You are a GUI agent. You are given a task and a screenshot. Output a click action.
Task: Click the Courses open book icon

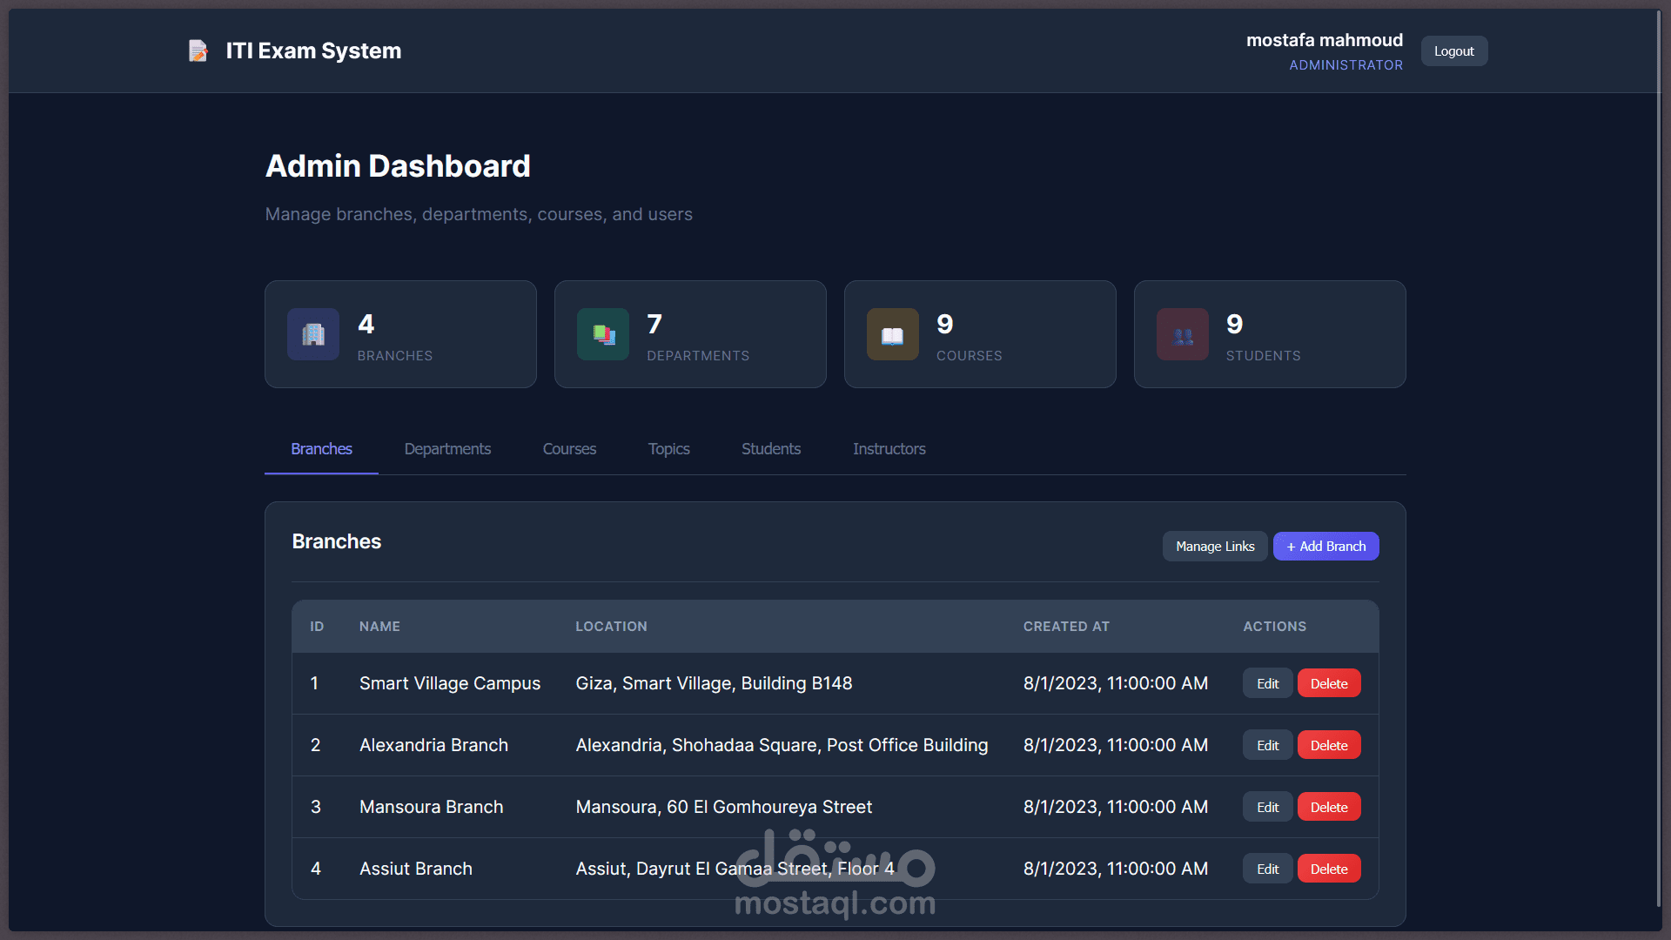pos(892,334)
